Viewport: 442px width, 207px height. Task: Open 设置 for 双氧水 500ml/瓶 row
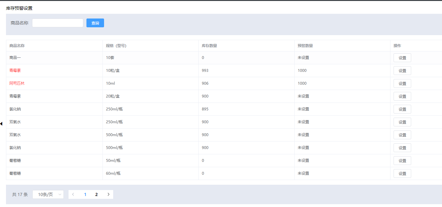tap(402, 135)
